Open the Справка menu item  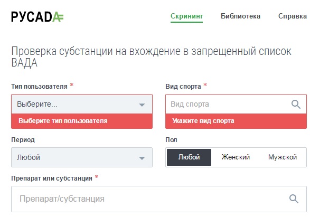(x=293, y=16)
